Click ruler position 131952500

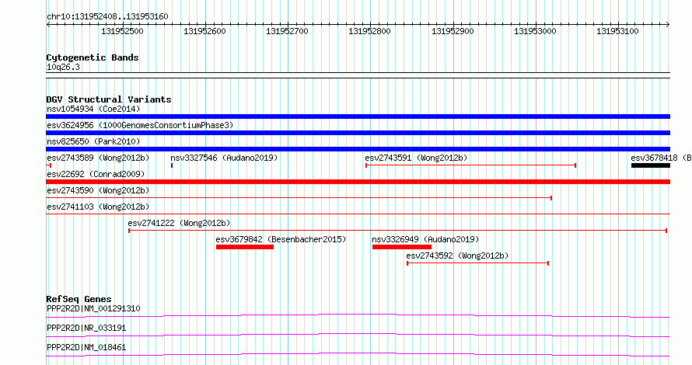(x=122, y=31)
